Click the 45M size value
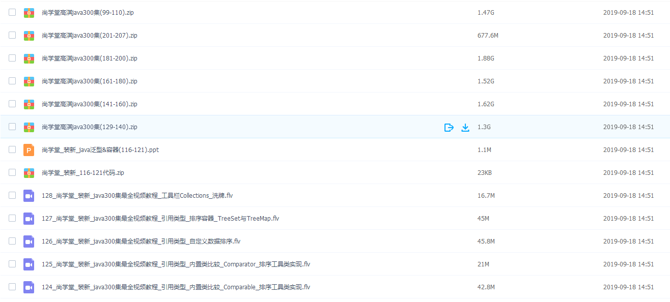 [483, 219]
